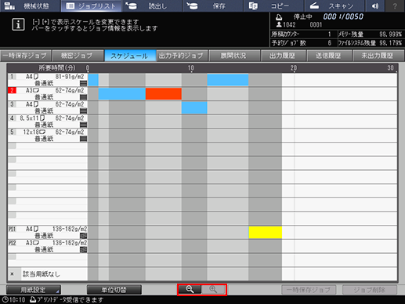
Task: Click the paper level icon of PI1
Action: click(83, 236)
